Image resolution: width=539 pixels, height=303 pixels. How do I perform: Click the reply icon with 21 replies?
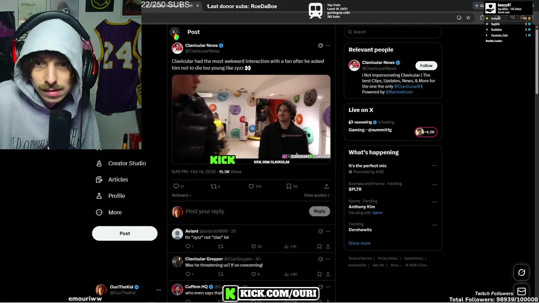(179, 186)
